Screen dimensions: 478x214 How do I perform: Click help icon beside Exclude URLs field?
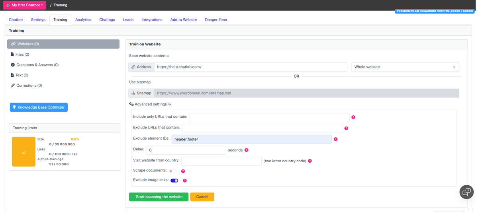pyautogui.click(x=346, y=128)
